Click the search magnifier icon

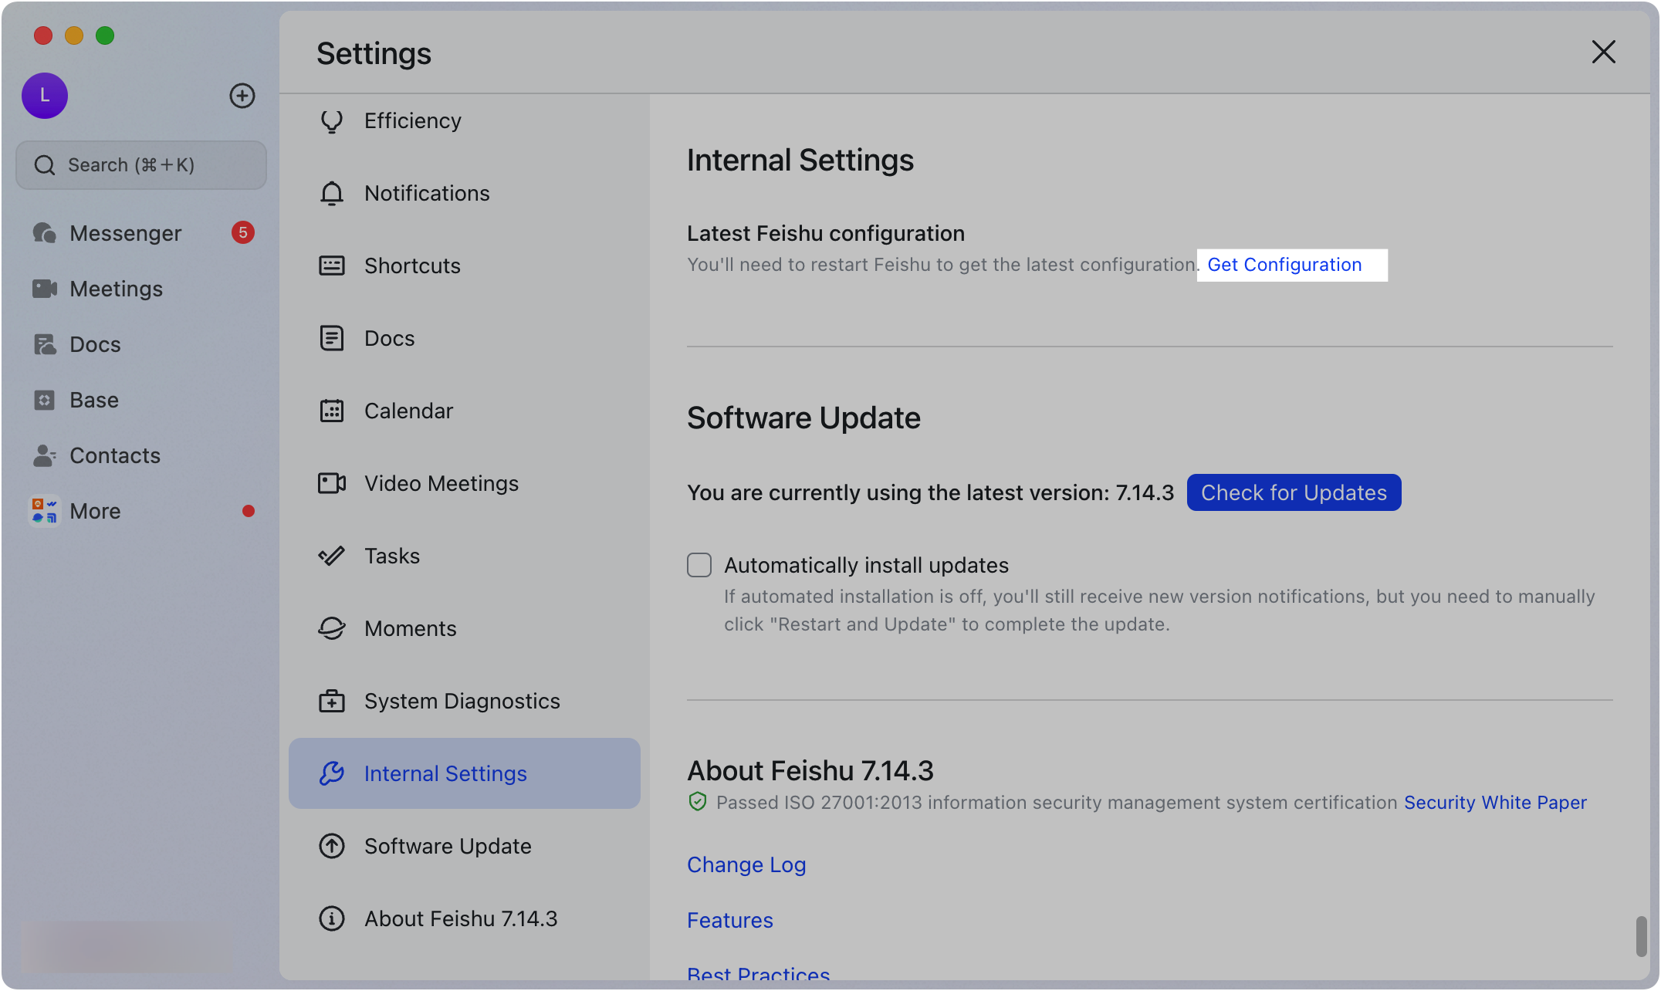[45, 165]
